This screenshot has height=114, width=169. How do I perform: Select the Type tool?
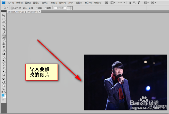[x=4, y=68]
